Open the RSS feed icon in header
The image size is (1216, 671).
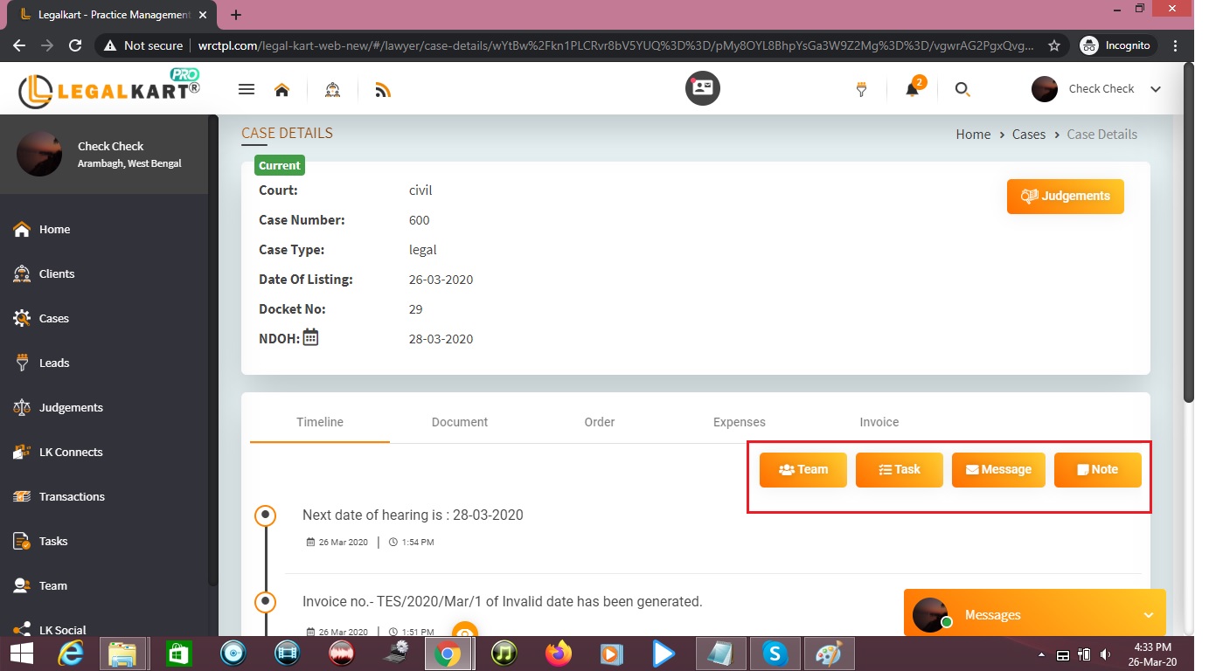(x=382, y=89)
